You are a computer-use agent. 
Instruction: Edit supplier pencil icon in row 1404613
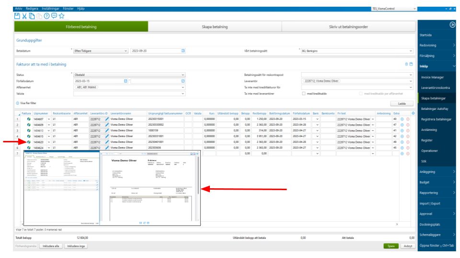107,130
